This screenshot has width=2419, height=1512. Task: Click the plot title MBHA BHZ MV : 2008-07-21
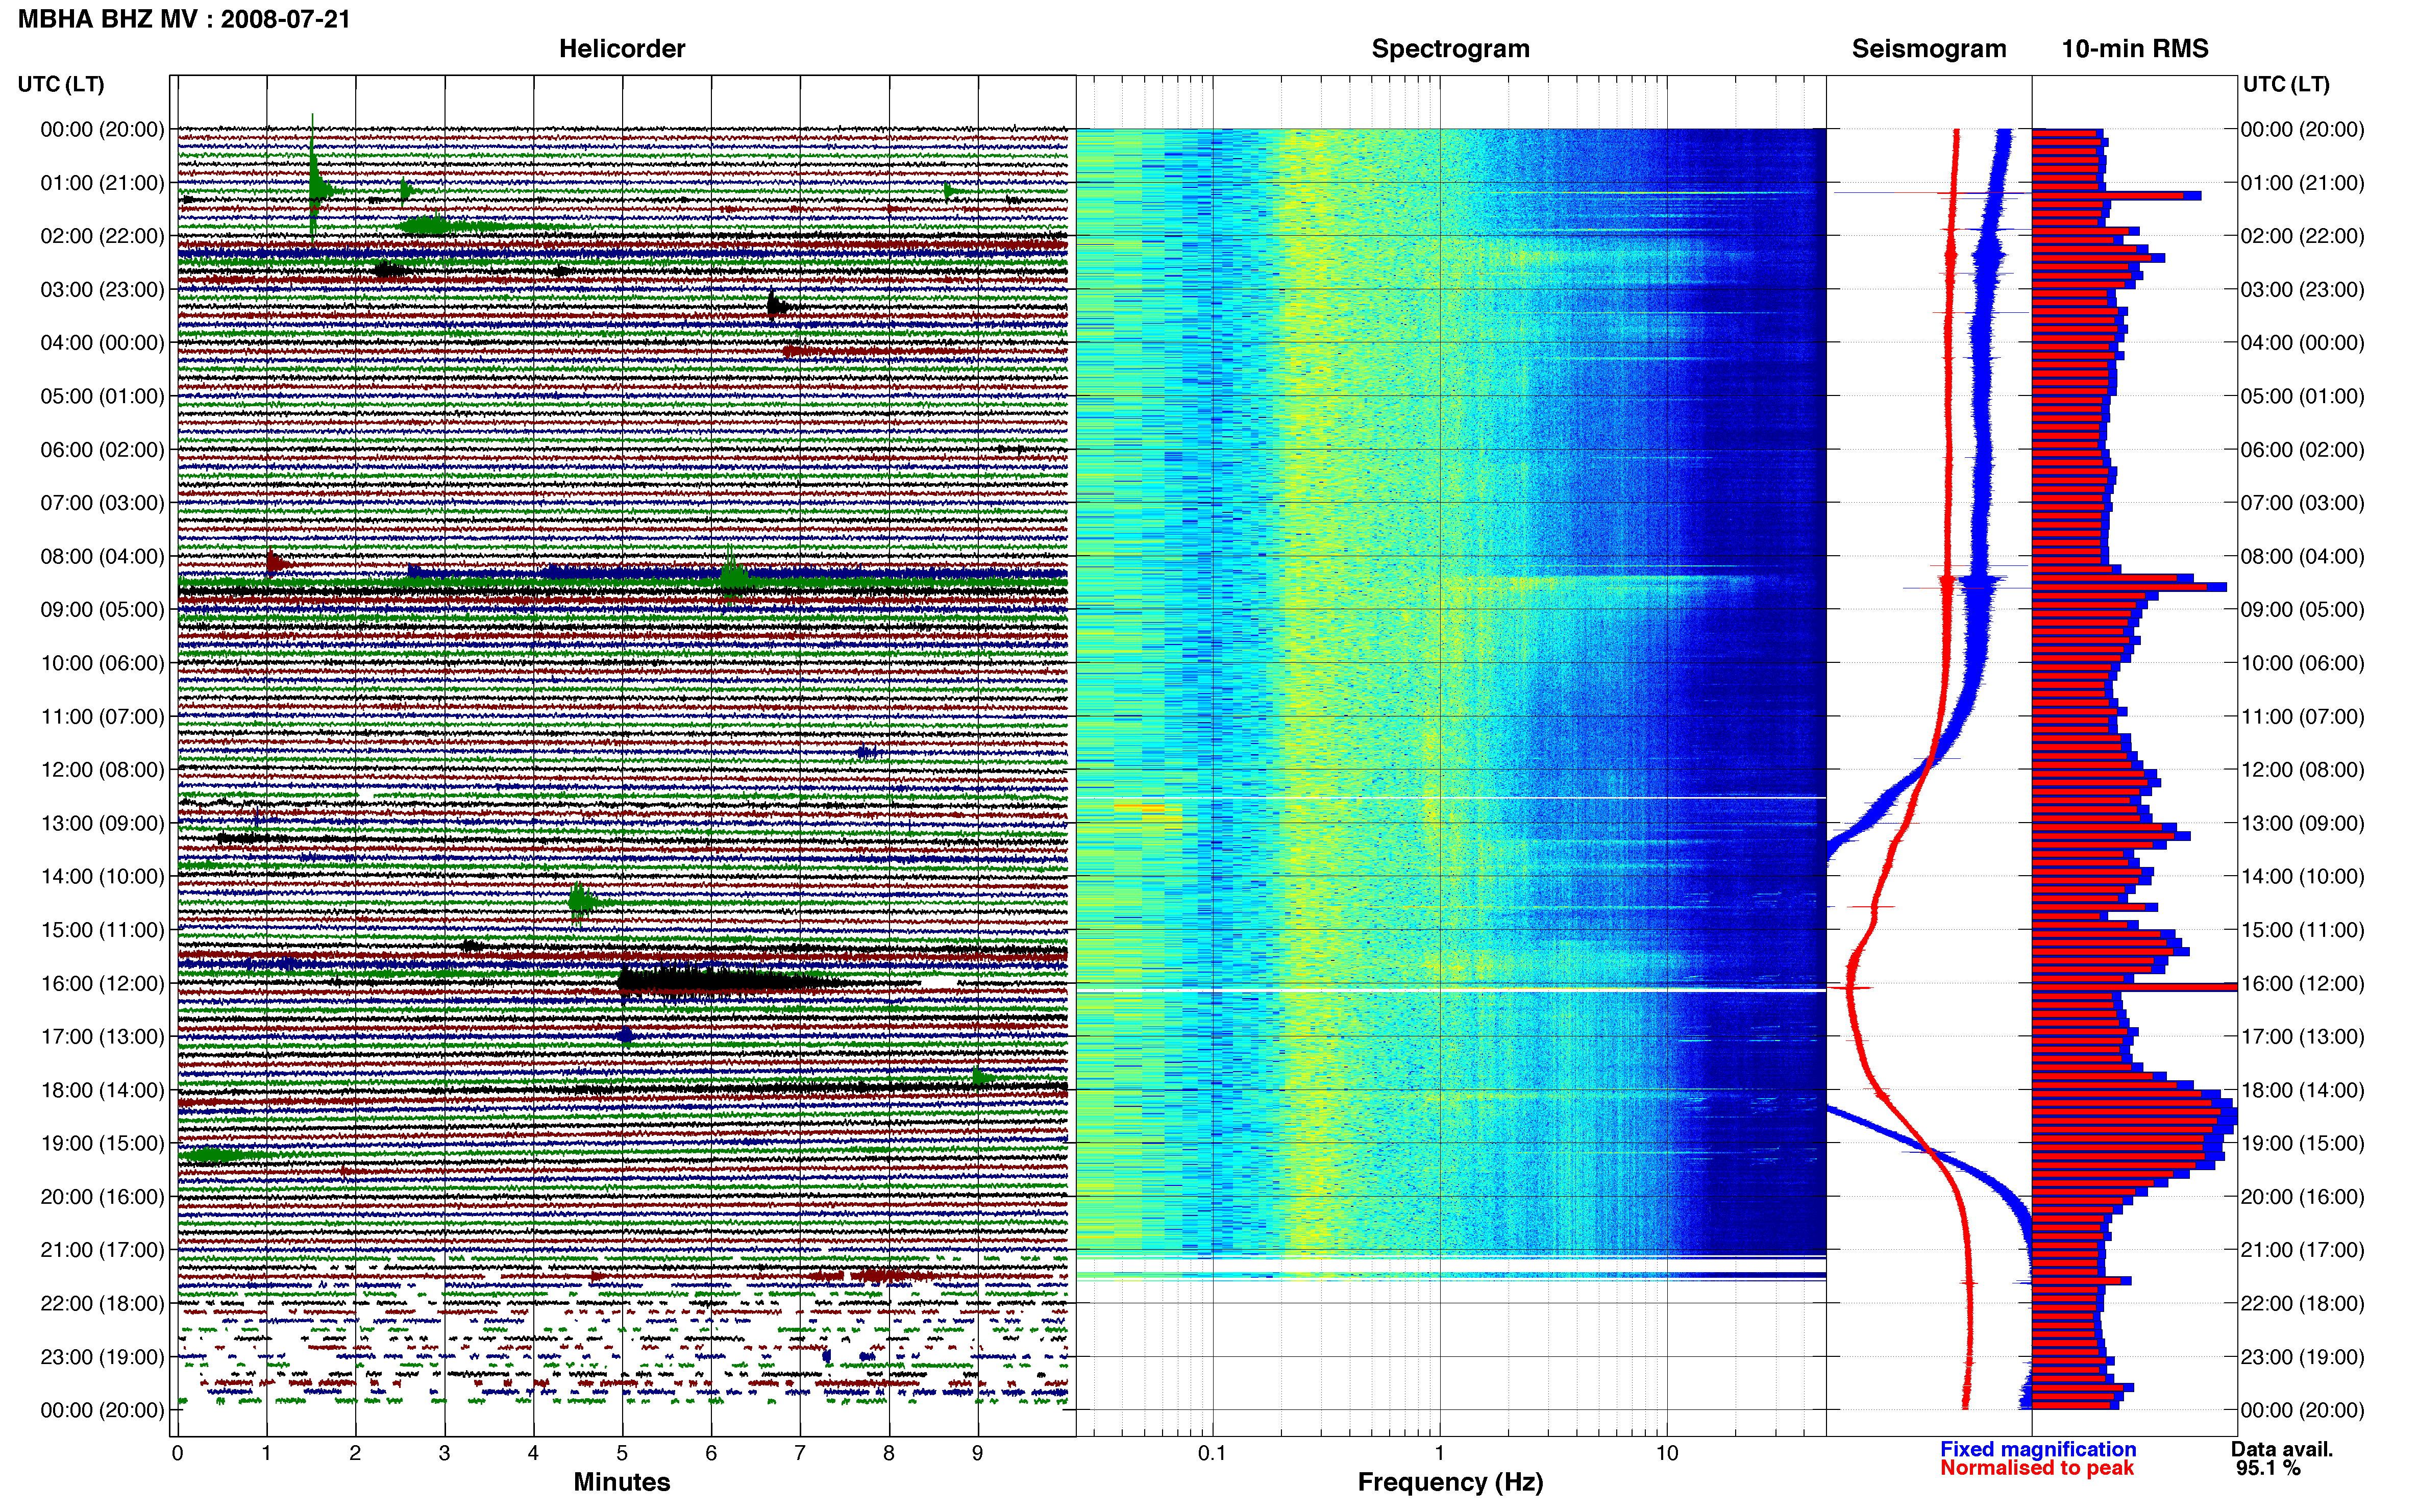click(184, 19)
